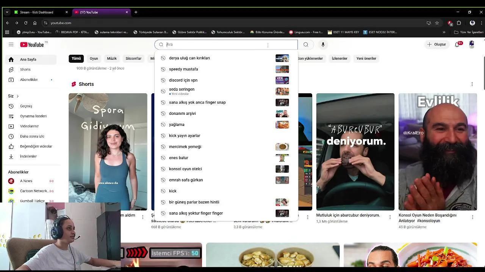Select suggestion sana alkış yok anca finger snap
Image resolution: width=485 pixels, height=272 pixels.
click(x=226, y=102)
